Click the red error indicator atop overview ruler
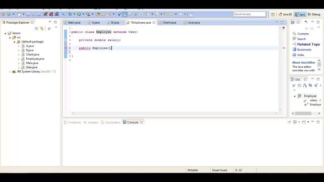The height and width of the screenshot is (182, 324). click(283, 28)
